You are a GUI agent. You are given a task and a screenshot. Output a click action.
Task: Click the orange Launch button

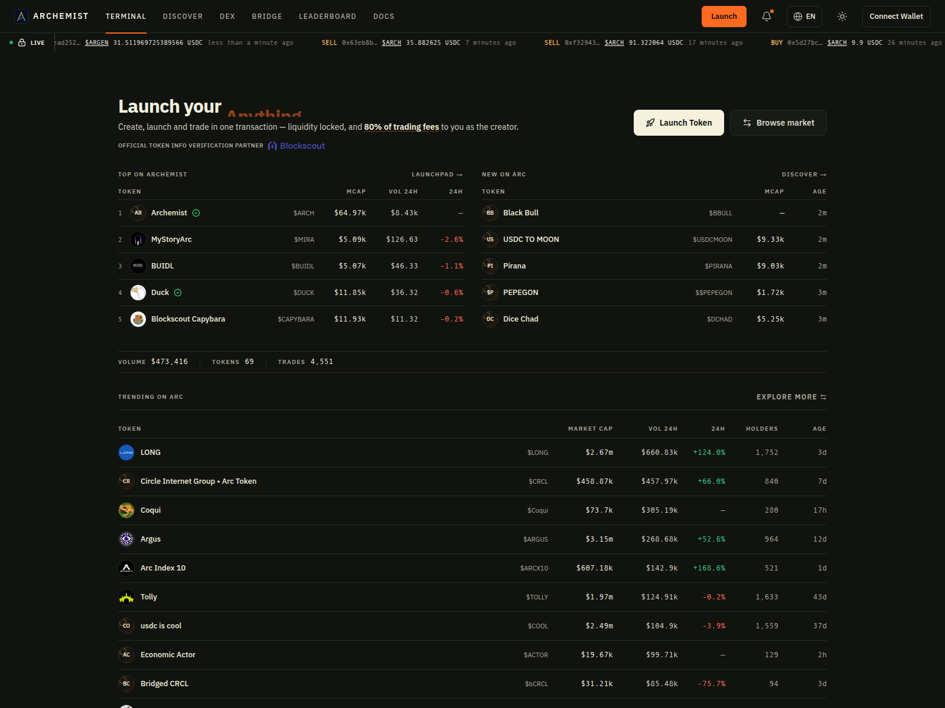click(x=724, y=17)
